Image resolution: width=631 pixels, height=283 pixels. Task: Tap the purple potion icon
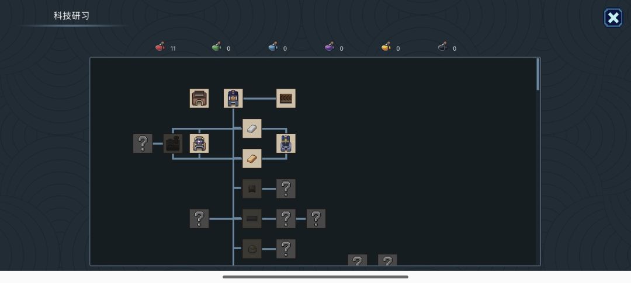tap(330, 47)
